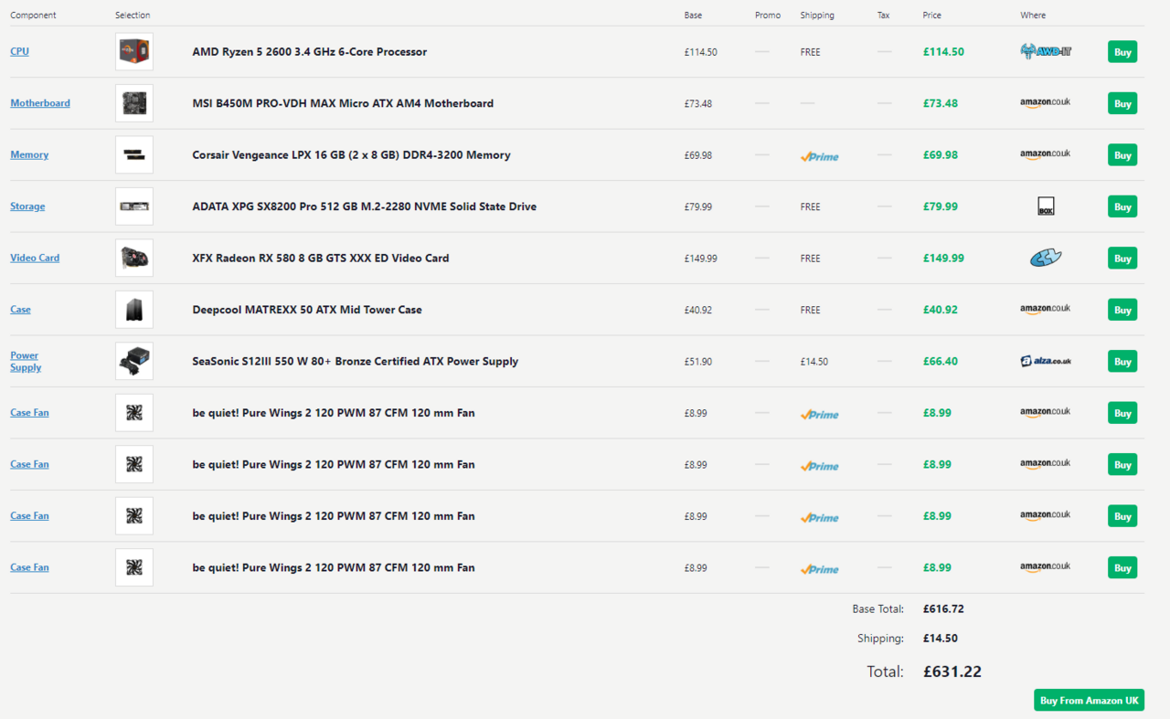This screenshot has width=1170, height=719.
Task: Click the Buy button for the Ryzen 5 2600
Action: pos(1122,52)
